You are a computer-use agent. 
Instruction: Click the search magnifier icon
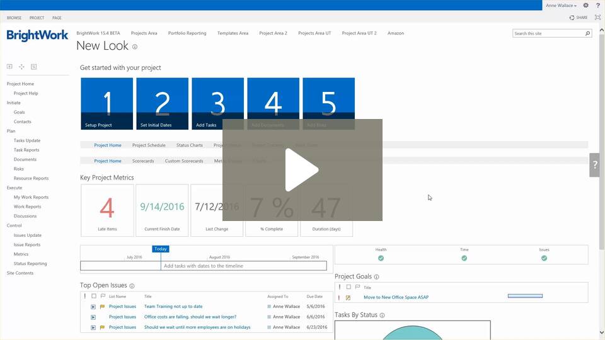tap(587, 33)
